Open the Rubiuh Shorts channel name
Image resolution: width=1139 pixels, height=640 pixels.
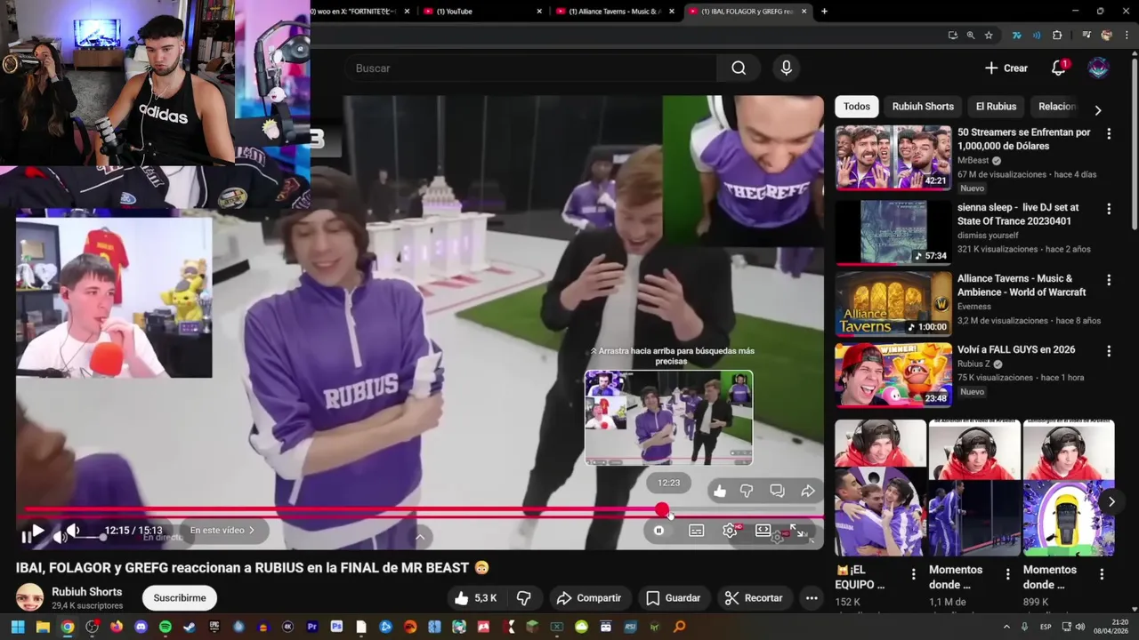pos(86,592)
